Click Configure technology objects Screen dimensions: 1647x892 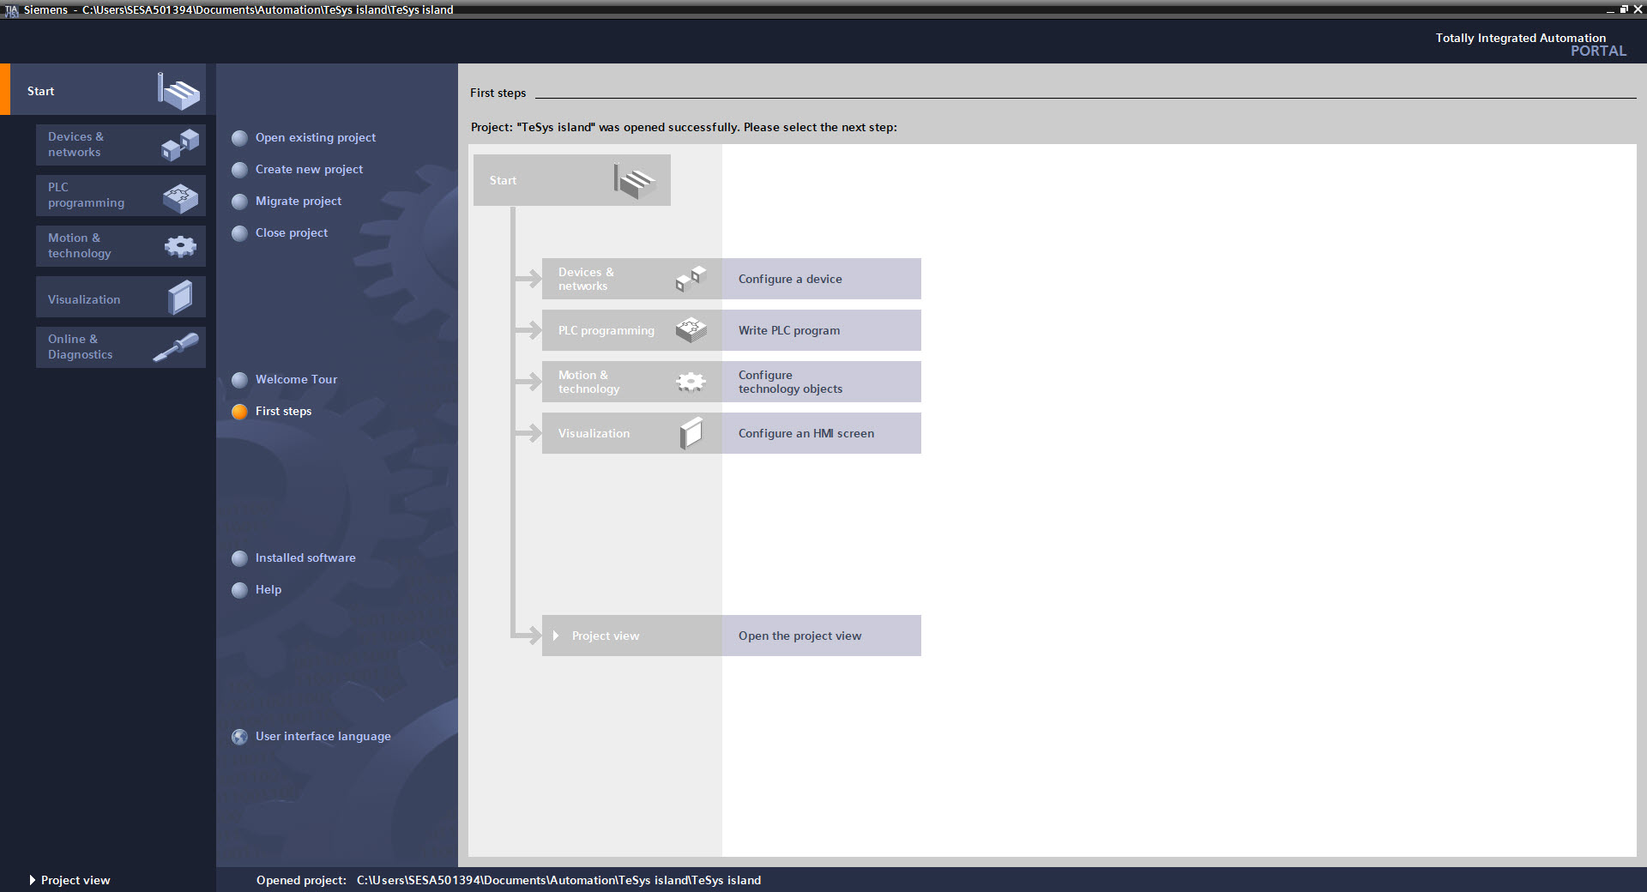click(821, 382)
